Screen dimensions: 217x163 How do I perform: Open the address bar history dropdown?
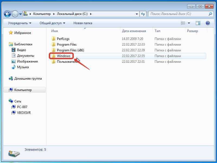click(137, 14)
